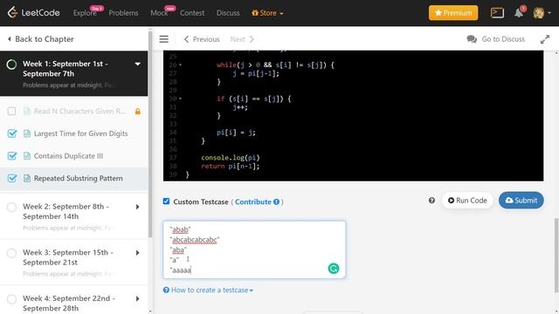Expand Week 3 September 15th section

[138, 253]
